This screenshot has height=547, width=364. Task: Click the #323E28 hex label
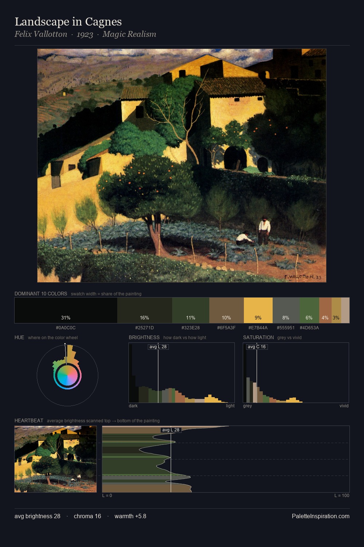pyautogui.click(x=191, y=328)
